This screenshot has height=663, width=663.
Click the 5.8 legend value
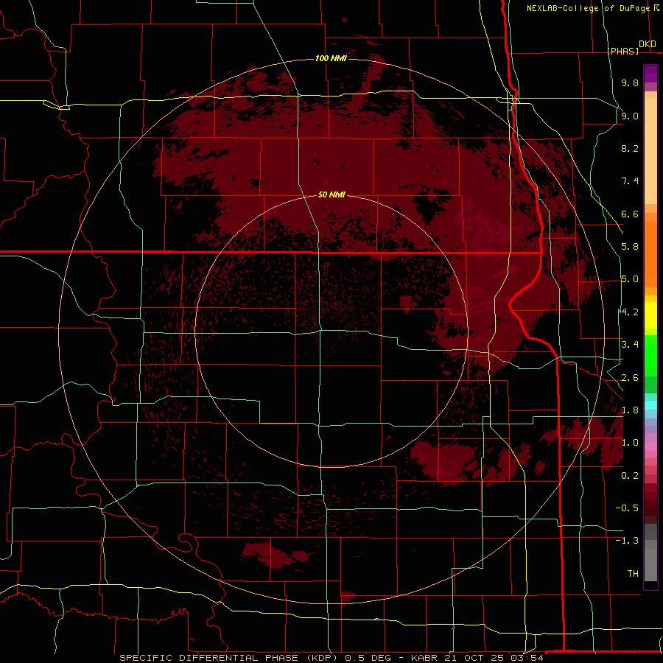click(x=630, y=247)
